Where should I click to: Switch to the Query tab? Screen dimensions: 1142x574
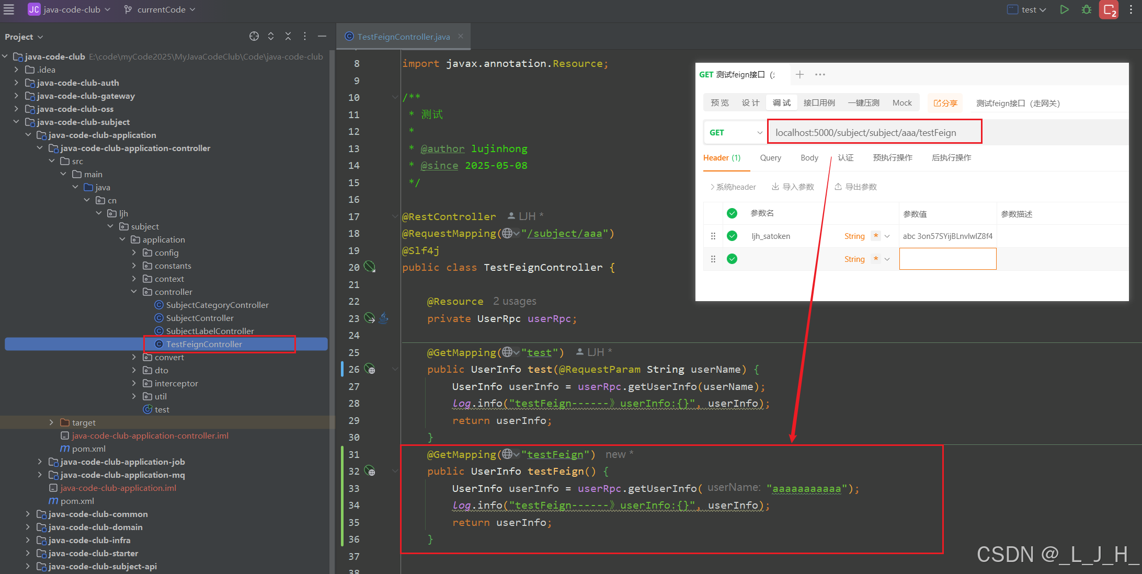(x=770, y=158)
